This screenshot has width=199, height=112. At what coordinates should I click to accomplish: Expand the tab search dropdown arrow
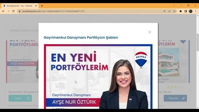174,5
